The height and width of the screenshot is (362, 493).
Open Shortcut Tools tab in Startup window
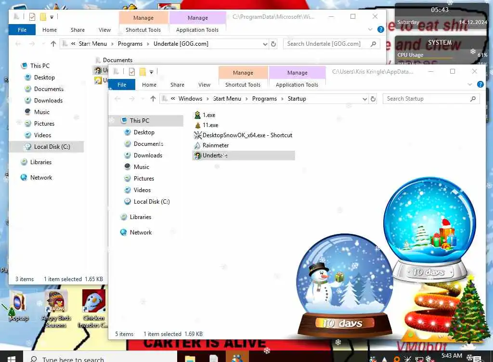click(243, 85)
